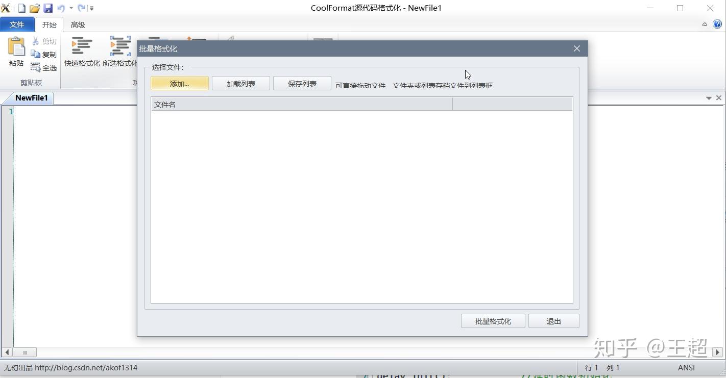Create a new file from quick access toolbar
Image resolution: width=726 pixels, height=378 pixels.
20,7
